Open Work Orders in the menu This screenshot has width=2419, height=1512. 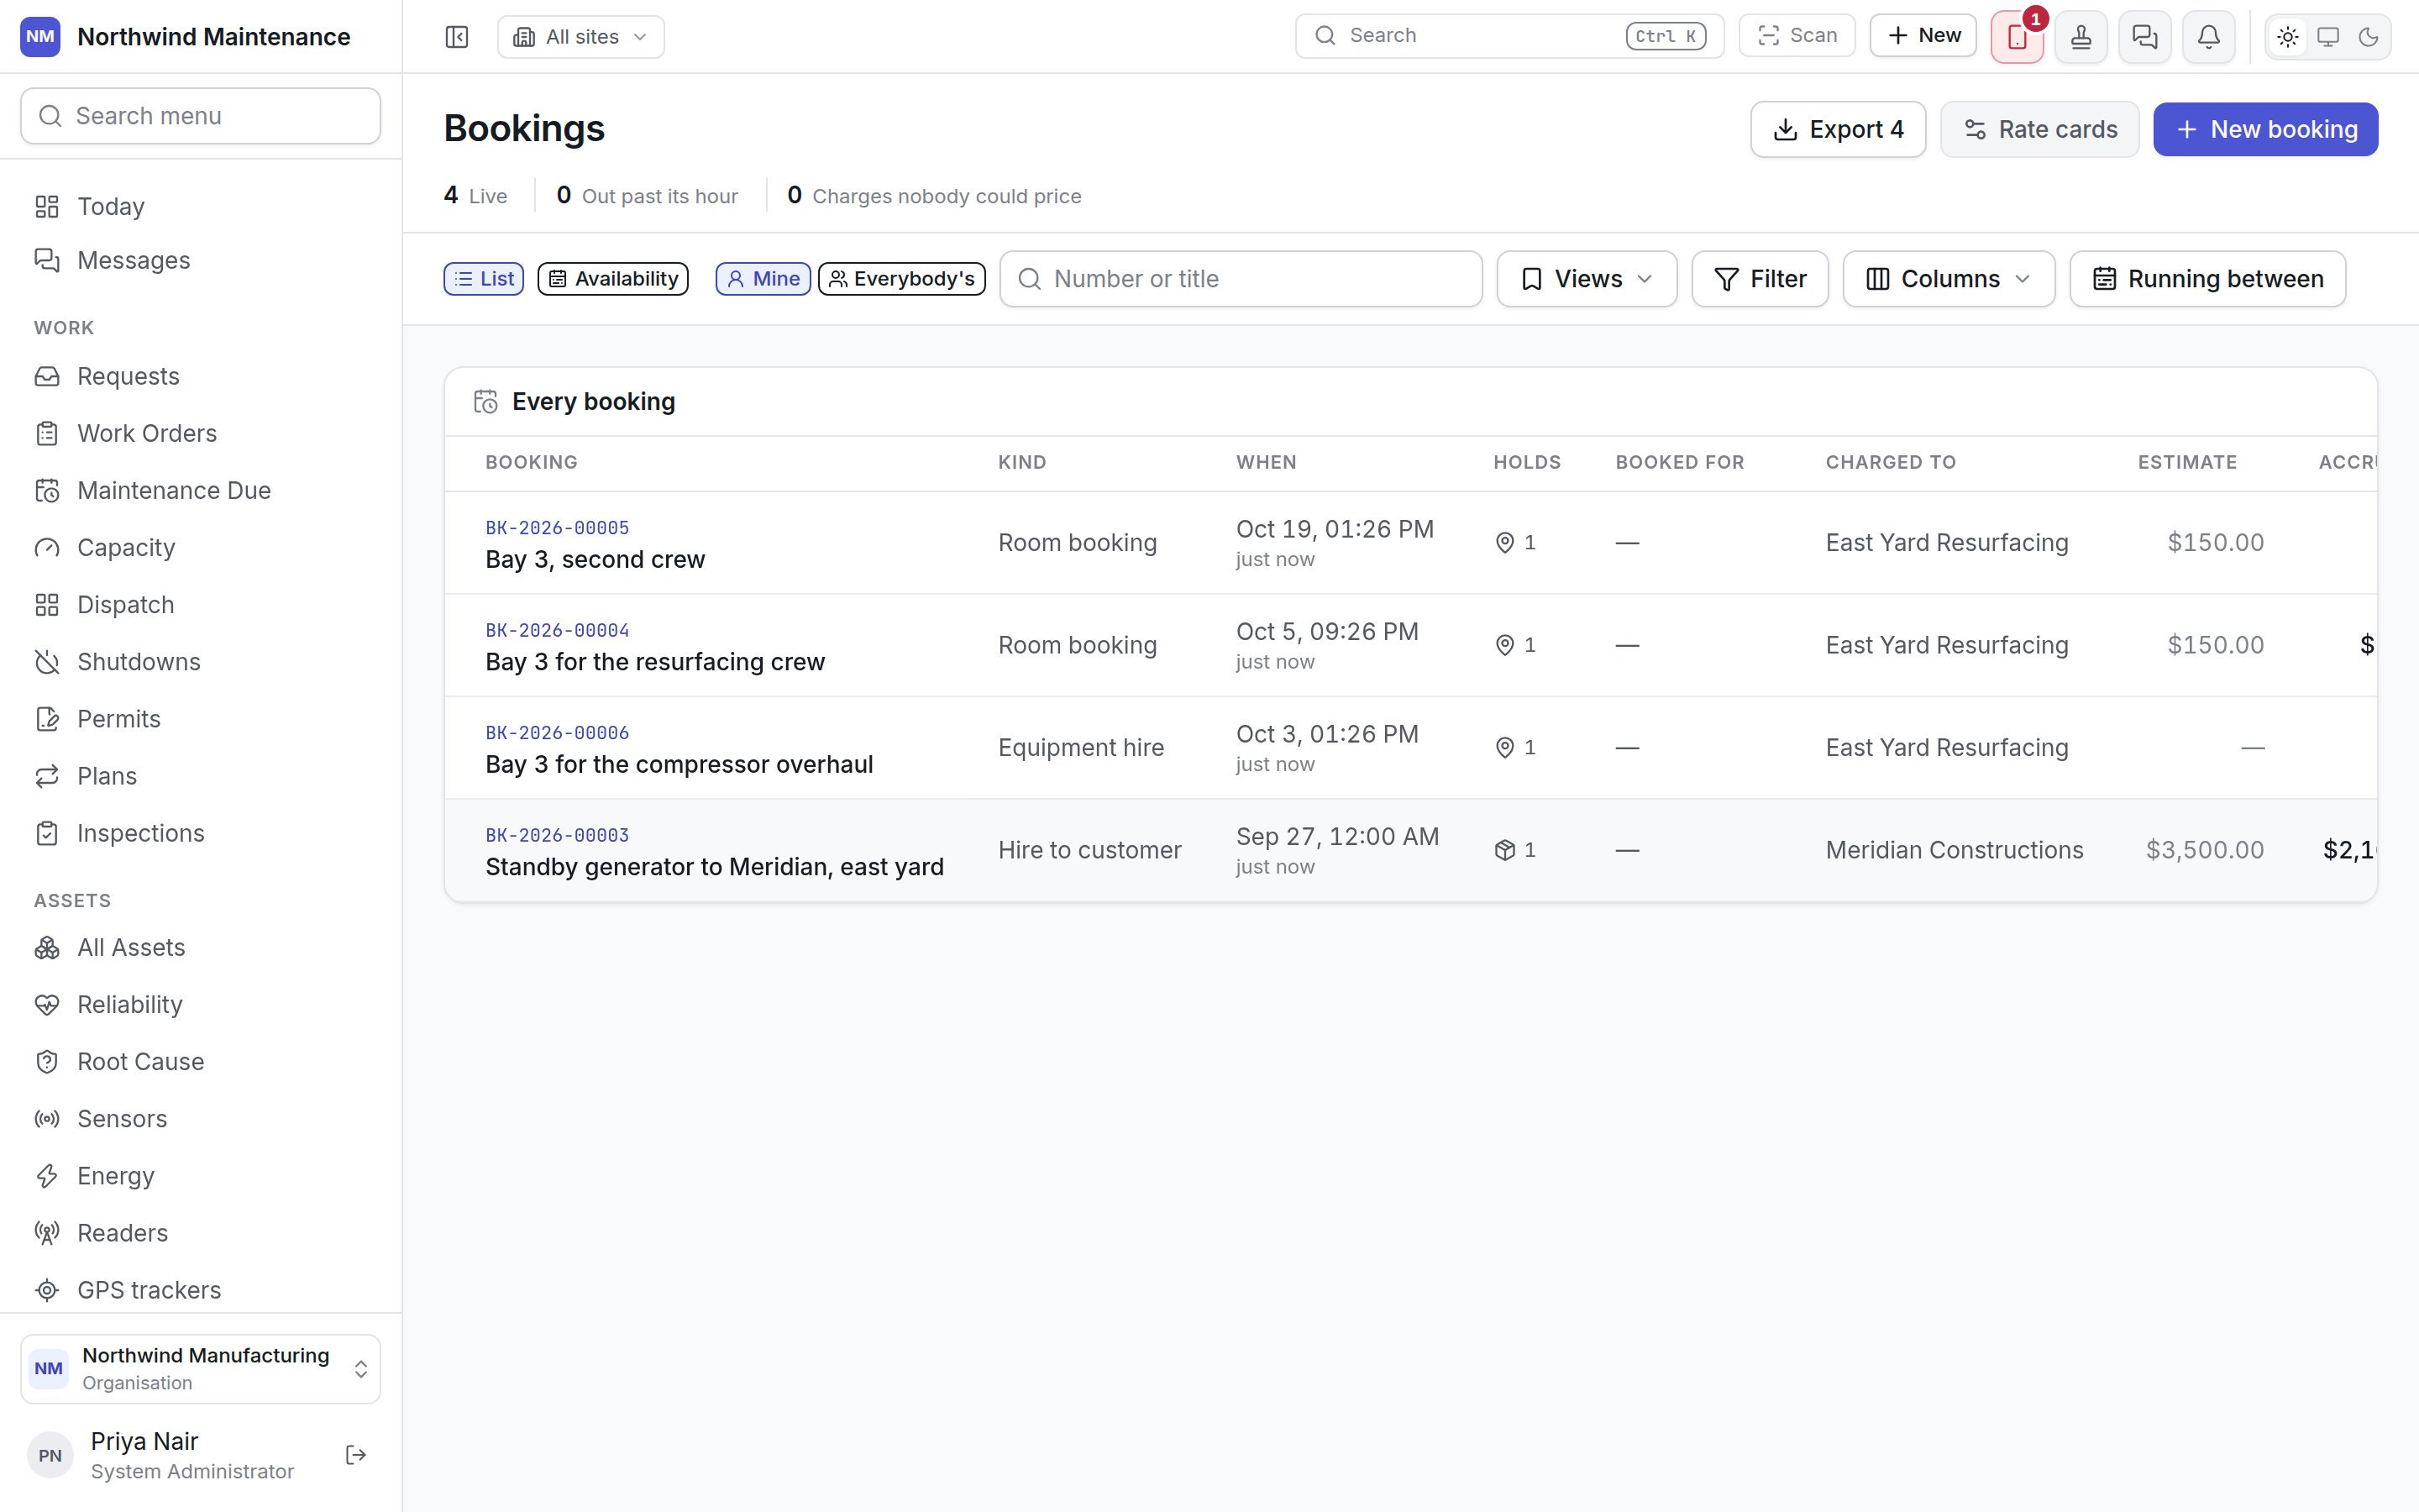(x=201, y=433)
